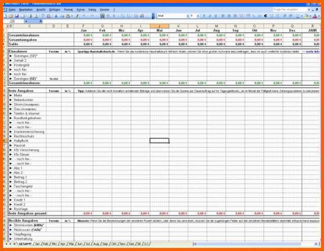Click the Fill Color bucket swatch
This screenshot has width=324, height=251.
(306, 16)
